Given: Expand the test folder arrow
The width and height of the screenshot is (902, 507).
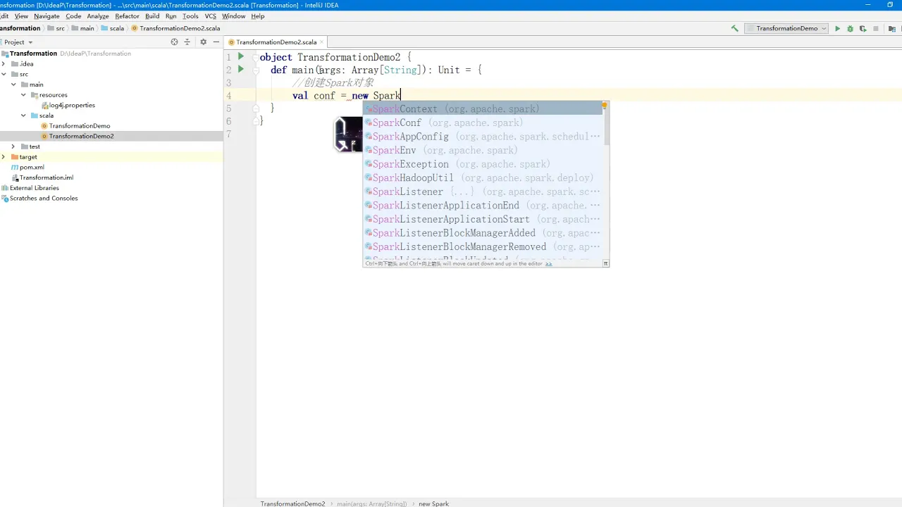Looking at the screenshot, I should [x=13, y=146].
